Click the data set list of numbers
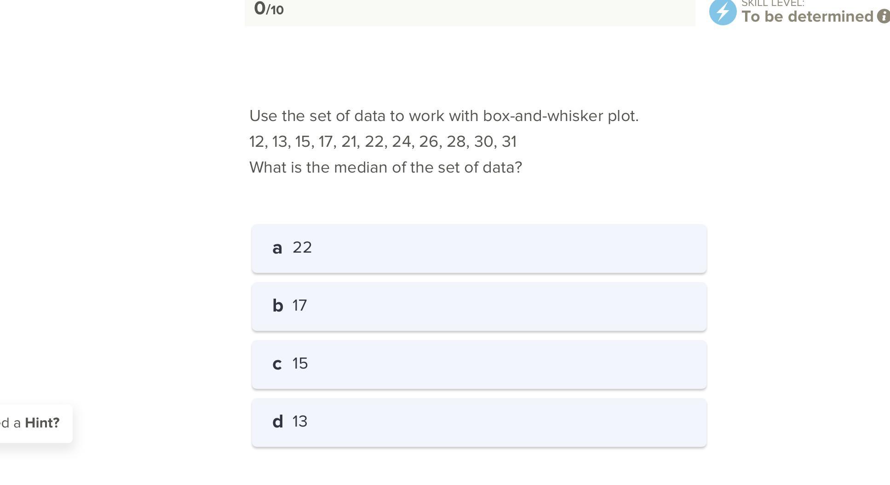The height and width of the screenshot is (485, 890). [x=383, y=142]
